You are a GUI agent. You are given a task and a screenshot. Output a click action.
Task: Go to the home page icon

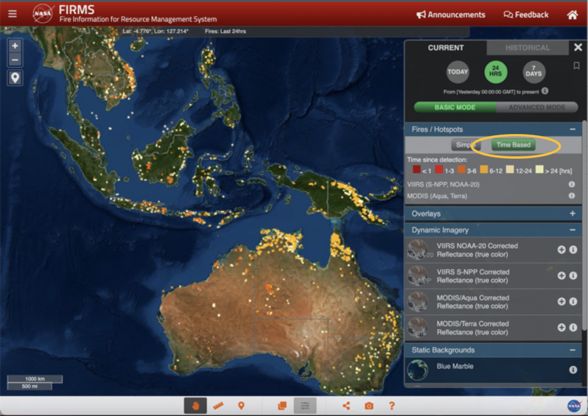tap(572, 14)
